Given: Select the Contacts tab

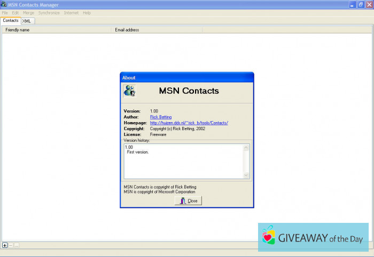Looking at the screenshot, I should (x=11, y=20).
